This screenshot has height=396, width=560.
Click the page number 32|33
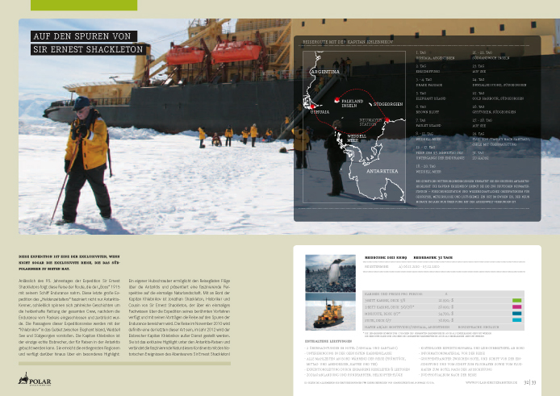tap(532, 384)
